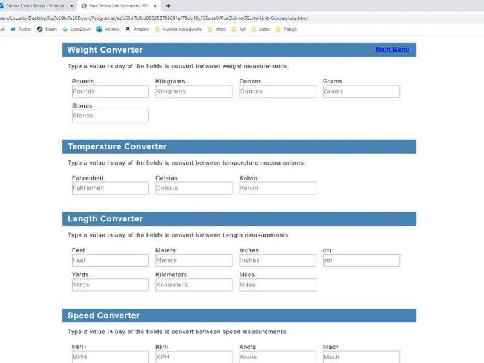Focus the Feet input field
The width and height of the screenshot is (484, 363).
pyautogui.click(x=110, y=260)
